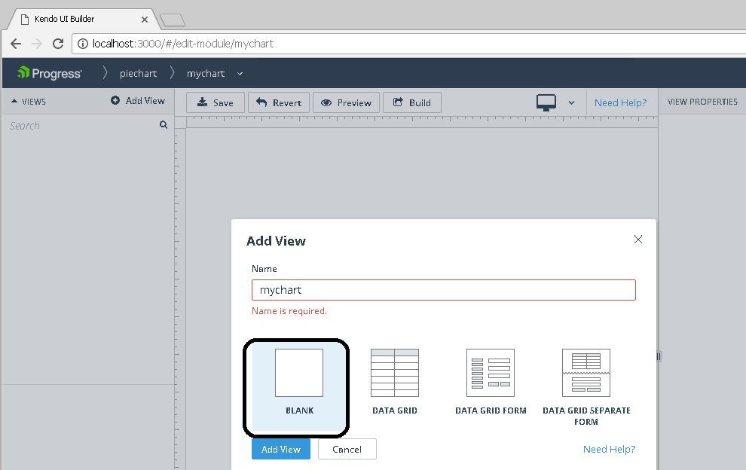Reload the page with refresh icon
The height and width of the screenshot is (470, 746).
[x=58, y=44]
